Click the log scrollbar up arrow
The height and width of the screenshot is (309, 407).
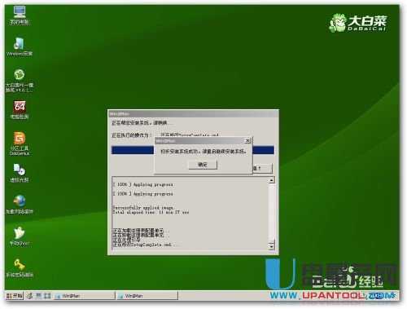(271, 180)
